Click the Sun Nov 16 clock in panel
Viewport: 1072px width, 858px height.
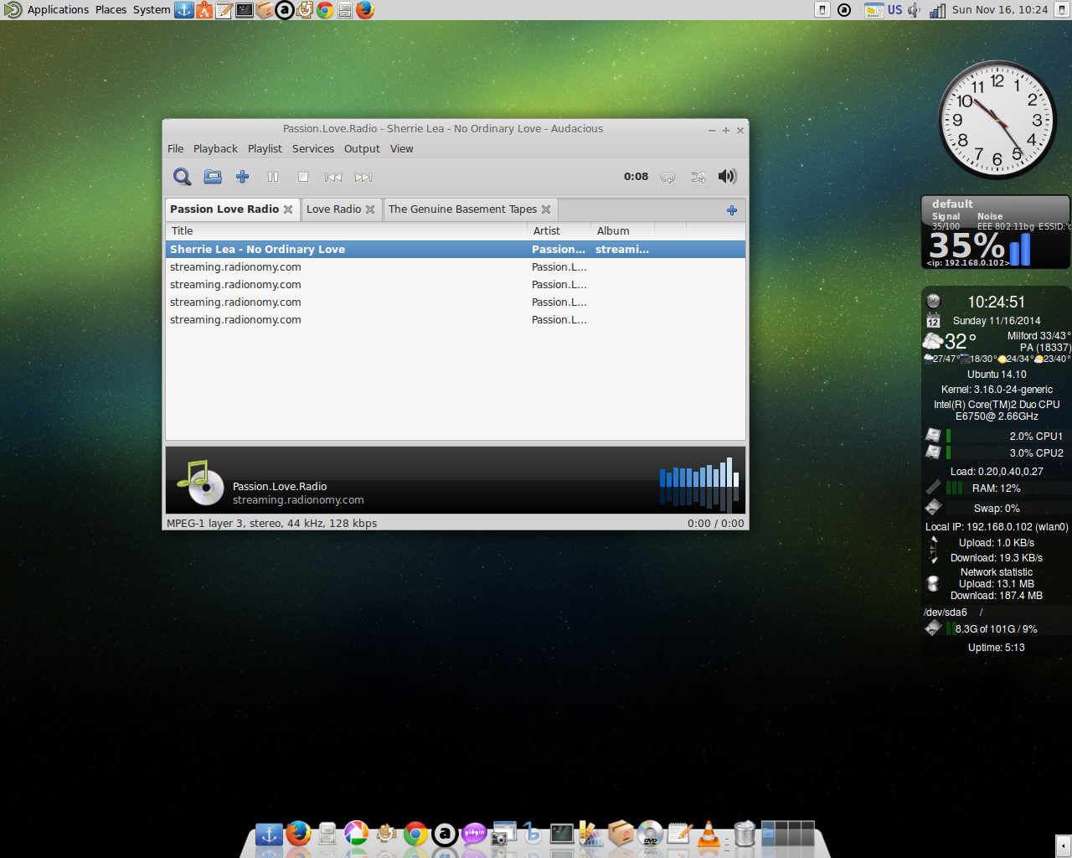(1000, 10)
